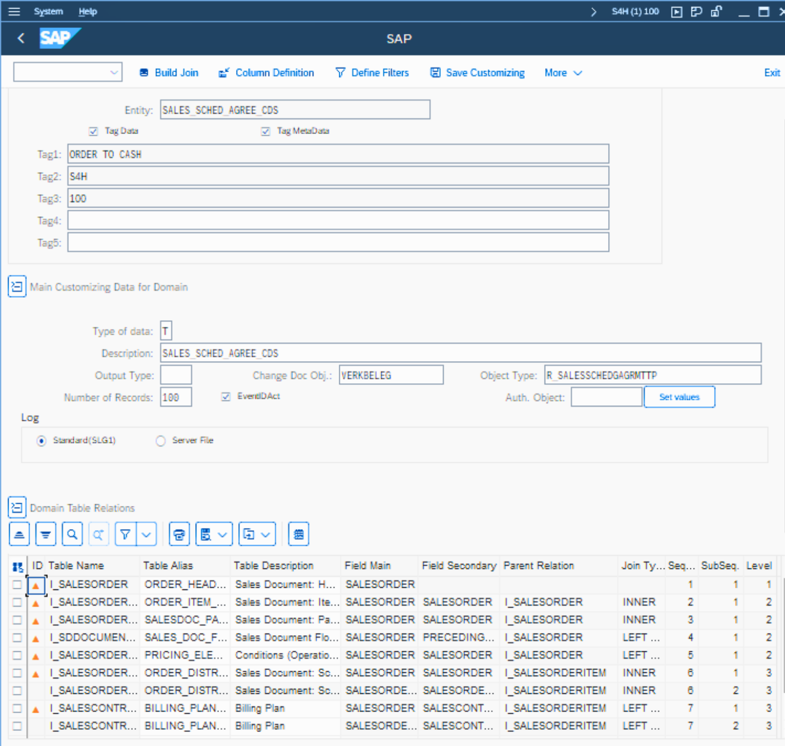Click the set filter funnel icon
Viewport: 785px width, 746px height.
125,534
